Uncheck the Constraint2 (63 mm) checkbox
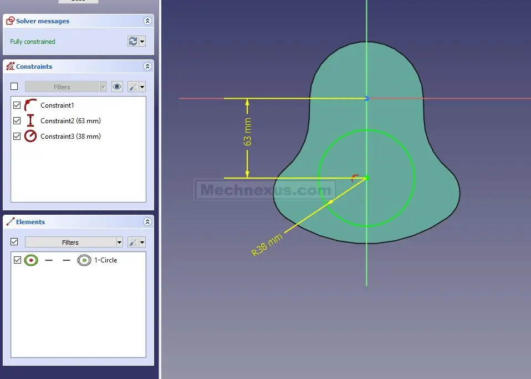Screen dimensions: 531x379 click(x=17, y=120)
